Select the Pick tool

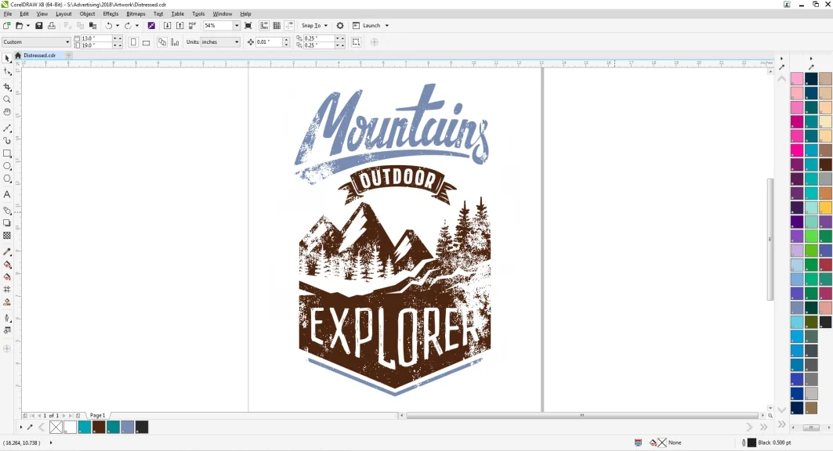pos(7,58)
